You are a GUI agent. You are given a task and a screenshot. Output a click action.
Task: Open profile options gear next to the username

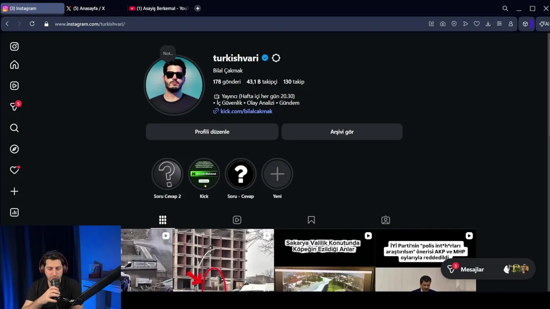point(276,58)
